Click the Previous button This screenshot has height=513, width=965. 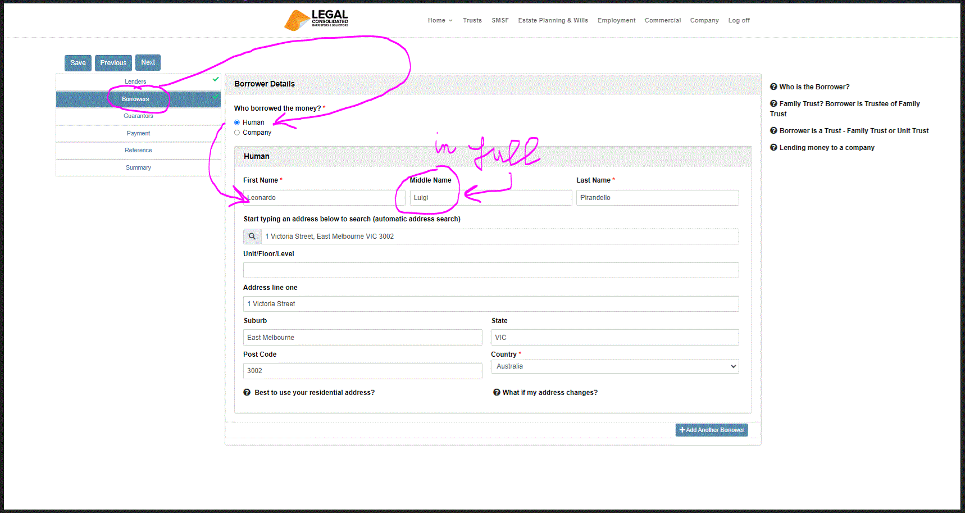[x=113, y=63]
